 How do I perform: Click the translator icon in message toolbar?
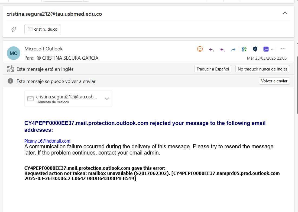tap(244, 49)
